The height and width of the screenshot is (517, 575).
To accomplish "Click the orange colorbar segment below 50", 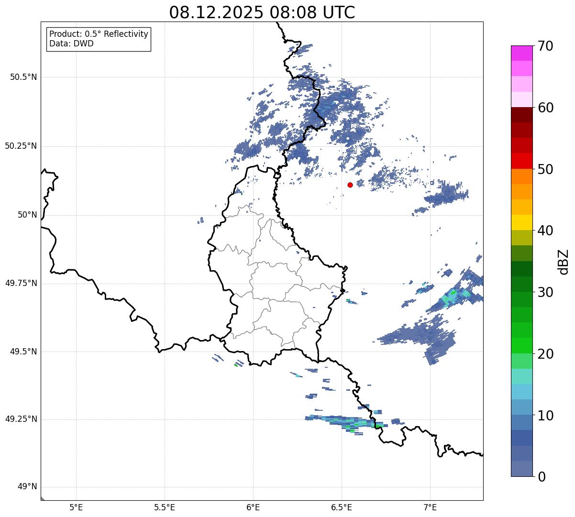I will click(x=522, y=176).
